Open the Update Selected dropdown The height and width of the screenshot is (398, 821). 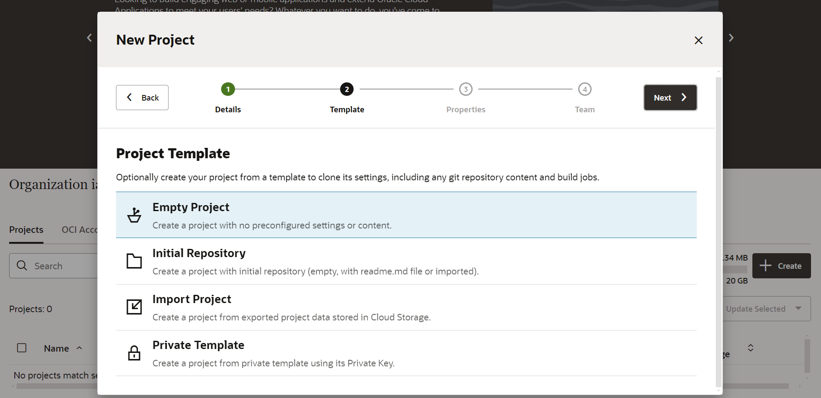tap(767, 309)
